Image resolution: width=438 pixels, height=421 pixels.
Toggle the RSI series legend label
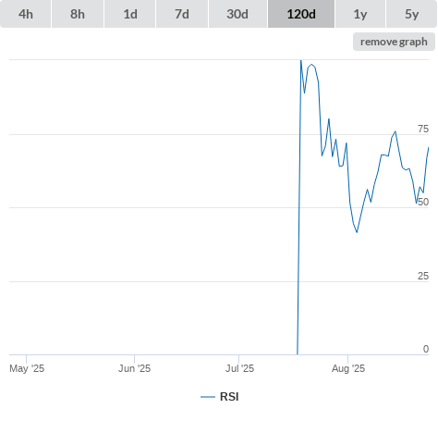[229, 397]
